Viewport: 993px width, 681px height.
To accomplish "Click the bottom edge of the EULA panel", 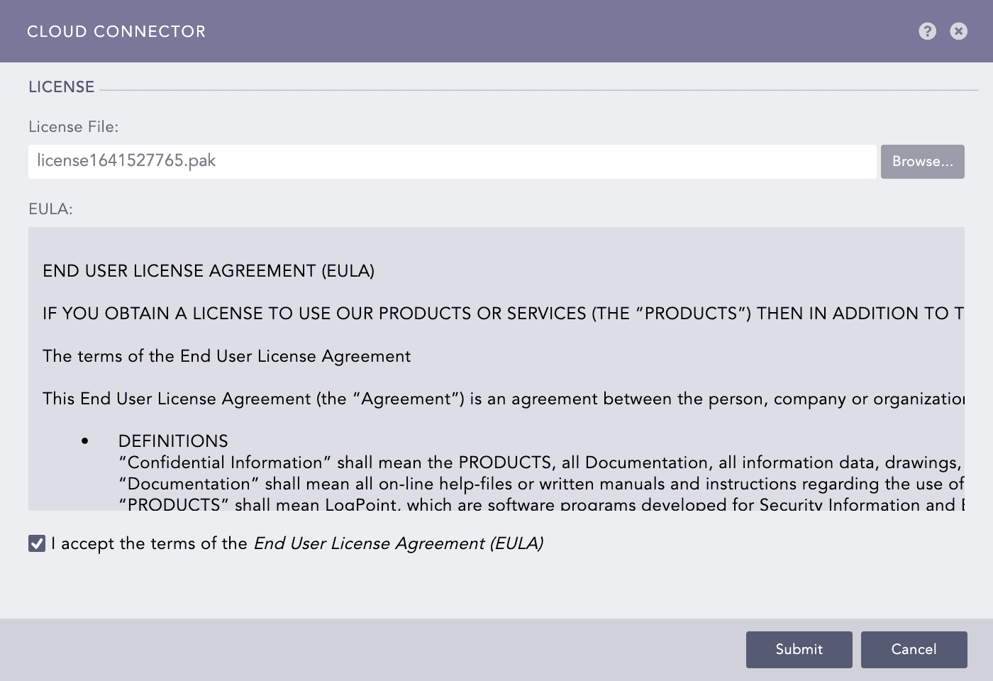I will tap(496, 508).
